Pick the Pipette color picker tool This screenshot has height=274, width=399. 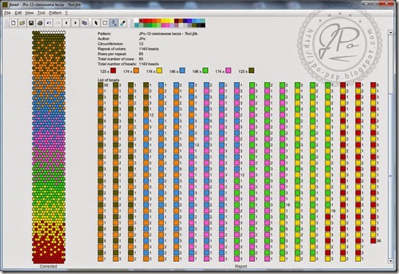[123, 23]
